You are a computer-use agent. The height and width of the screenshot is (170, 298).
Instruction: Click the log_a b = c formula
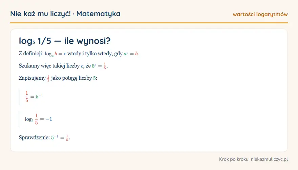tap(56, 54)
